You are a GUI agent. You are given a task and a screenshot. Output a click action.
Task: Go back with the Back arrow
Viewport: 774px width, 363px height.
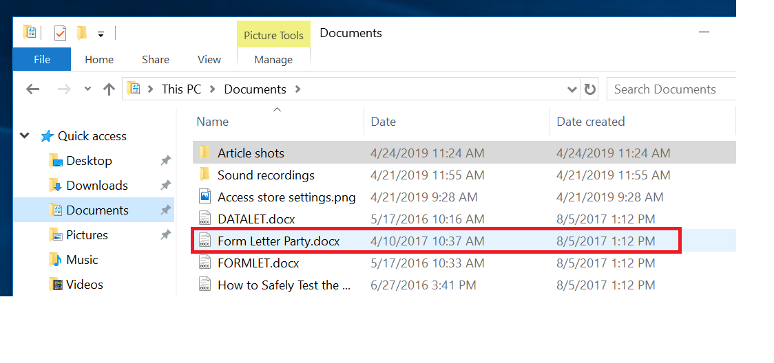tap(32, 89)
